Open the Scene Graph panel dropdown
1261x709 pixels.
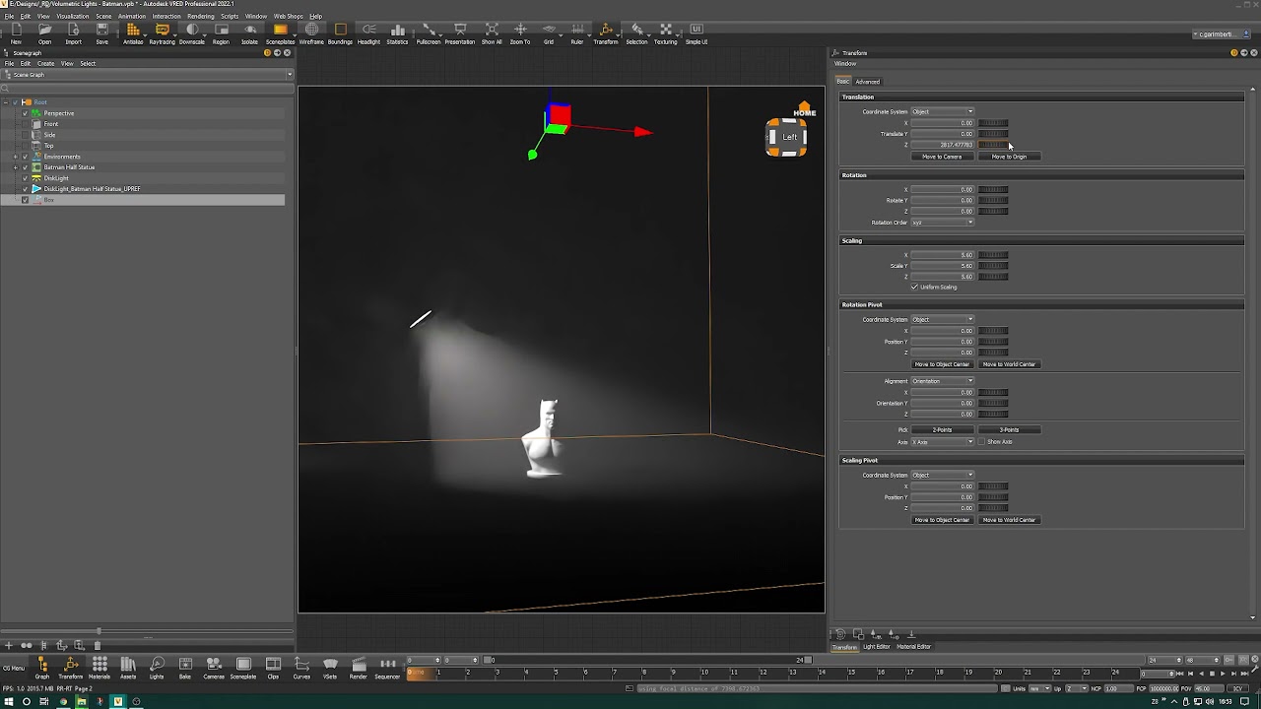(148, 75)
